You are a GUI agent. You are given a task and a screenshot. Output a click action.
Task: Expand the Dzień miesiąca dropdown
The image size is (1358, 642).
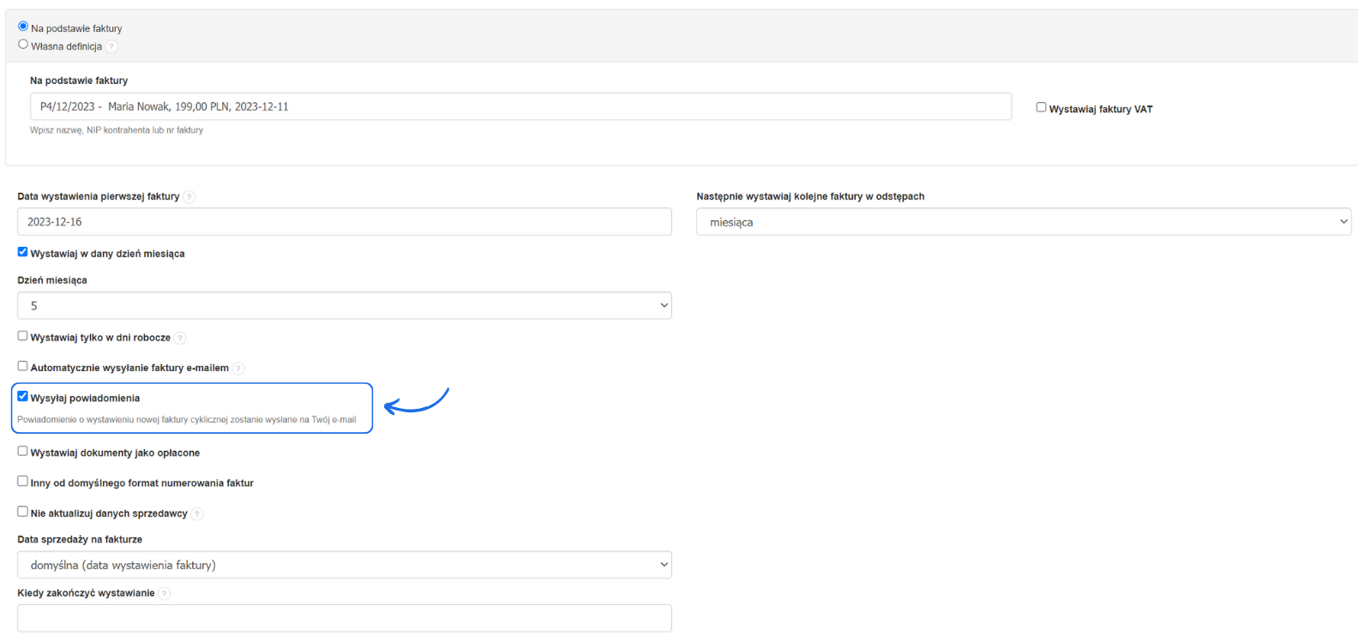pyautogui.click(x=344, y=306)
